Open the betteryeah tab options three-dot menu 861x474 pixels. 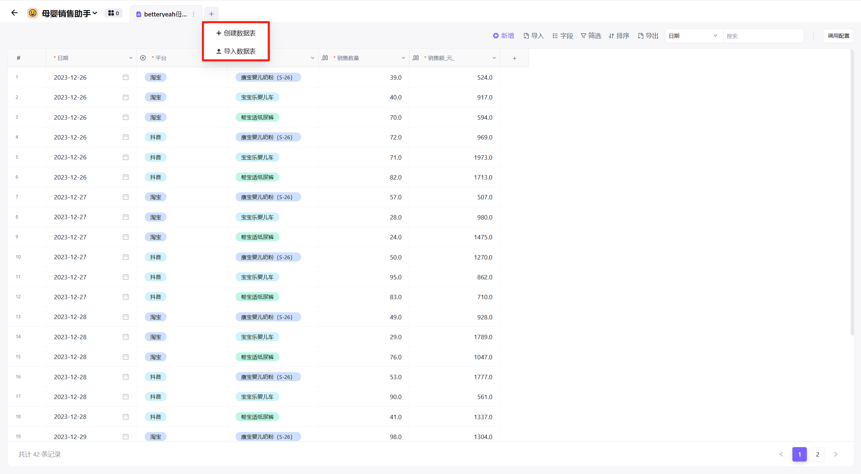[x=193, y=14]
